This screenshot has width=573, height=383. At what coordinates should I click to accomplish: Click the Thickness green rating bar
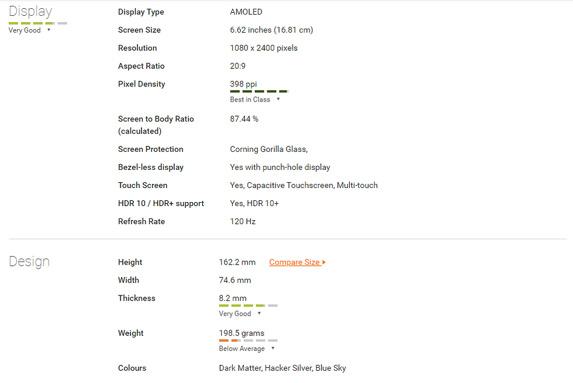pos(248,305)
